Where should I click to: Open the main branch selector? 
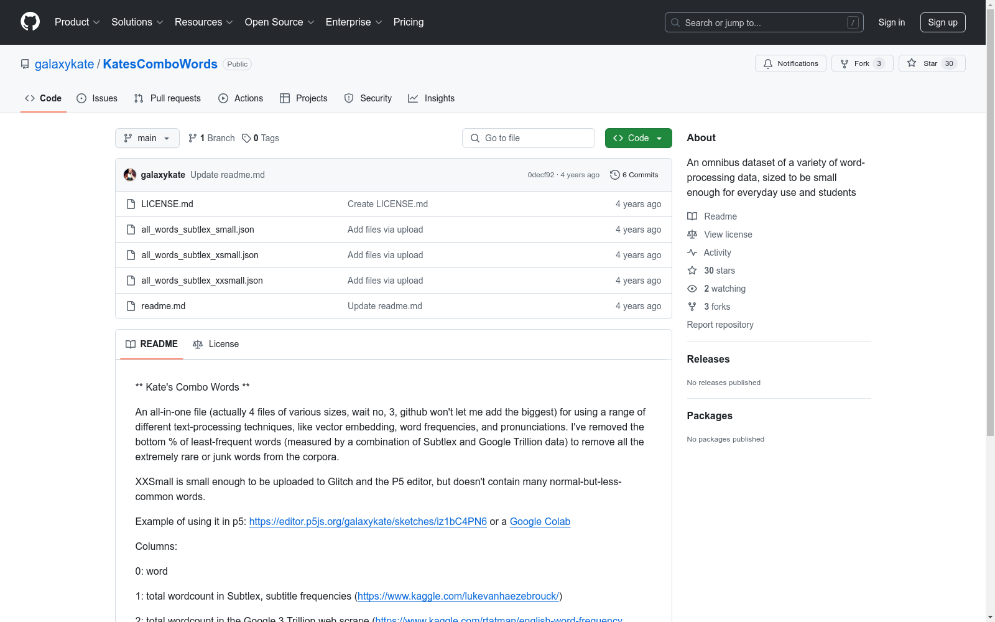click(x=147, y=138)
